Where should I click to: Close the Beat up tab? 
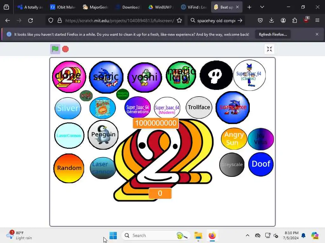(x=237, y=7)
